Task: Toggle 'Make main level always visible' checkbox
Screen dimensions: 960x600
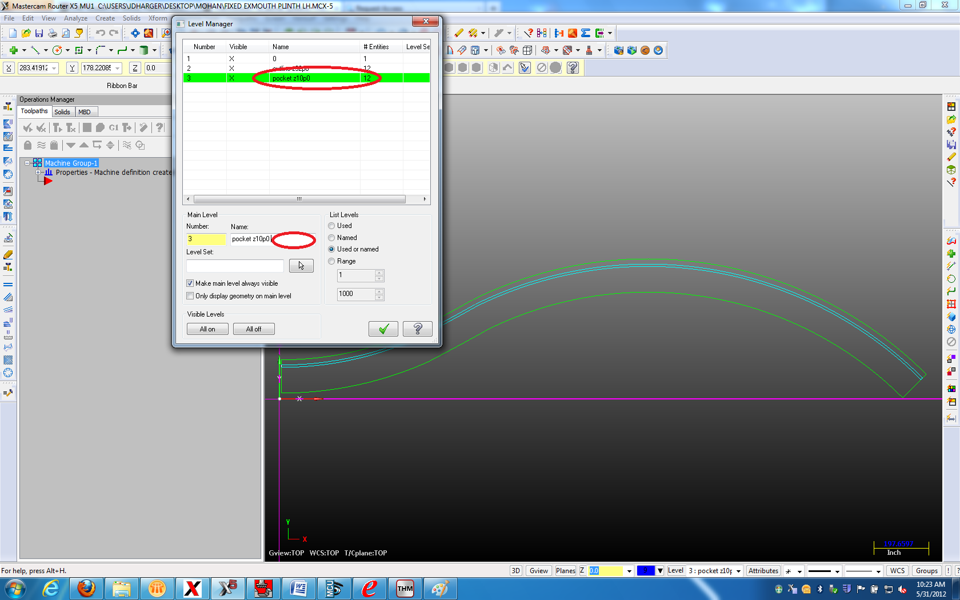Action: tap(190, 283)
